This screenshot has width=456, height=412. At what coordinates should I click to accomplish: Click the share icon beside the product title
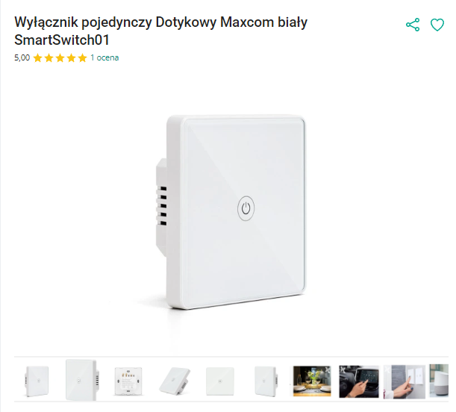[413, 25]
